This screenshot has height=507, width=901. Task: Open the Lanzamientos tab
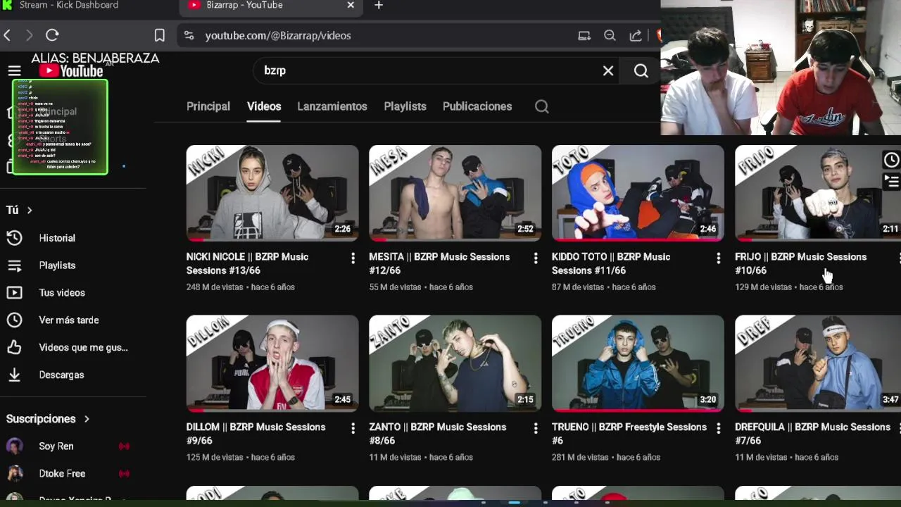point(332,106)
